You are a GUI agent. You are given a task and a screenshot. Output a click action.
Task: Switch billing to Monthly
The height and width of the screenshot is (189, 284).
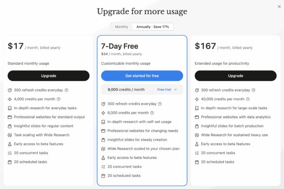[x=121, y=27]
